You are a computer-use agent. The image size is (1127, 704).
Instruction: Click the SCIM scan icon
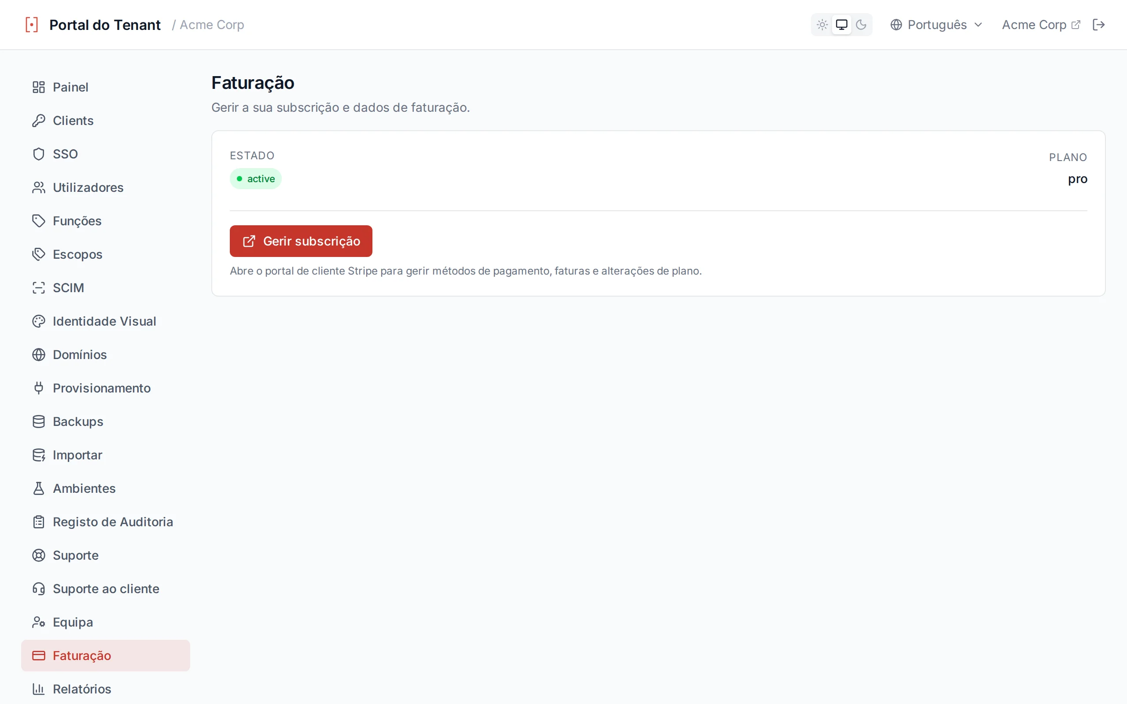pyautogui.click(x=39, y=288)
